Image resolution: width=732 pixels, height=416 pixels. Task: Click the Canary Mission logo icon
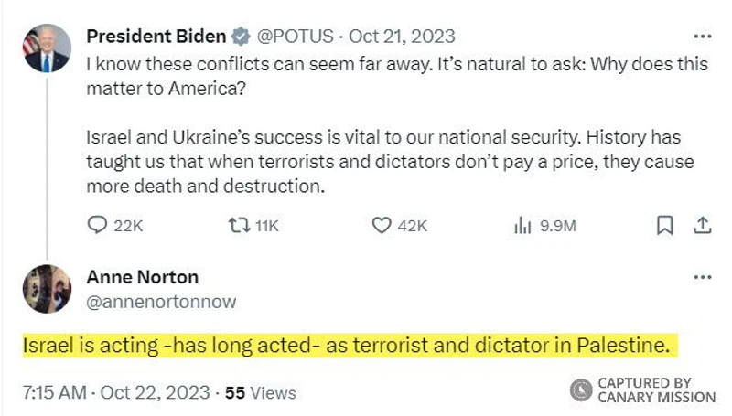point(581,390)
